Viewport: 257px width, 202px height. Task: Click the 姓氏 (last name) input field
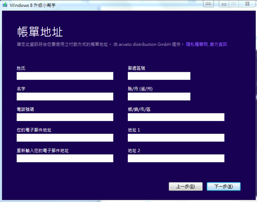[65, 76]
